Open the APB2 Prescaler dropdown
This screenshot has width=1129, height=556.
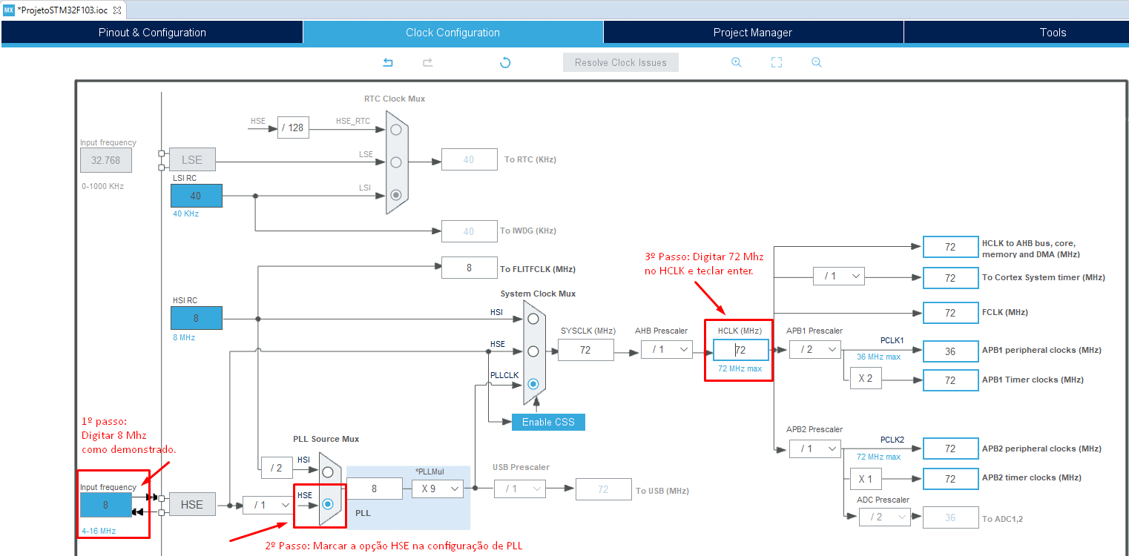[x=815, y=449]
